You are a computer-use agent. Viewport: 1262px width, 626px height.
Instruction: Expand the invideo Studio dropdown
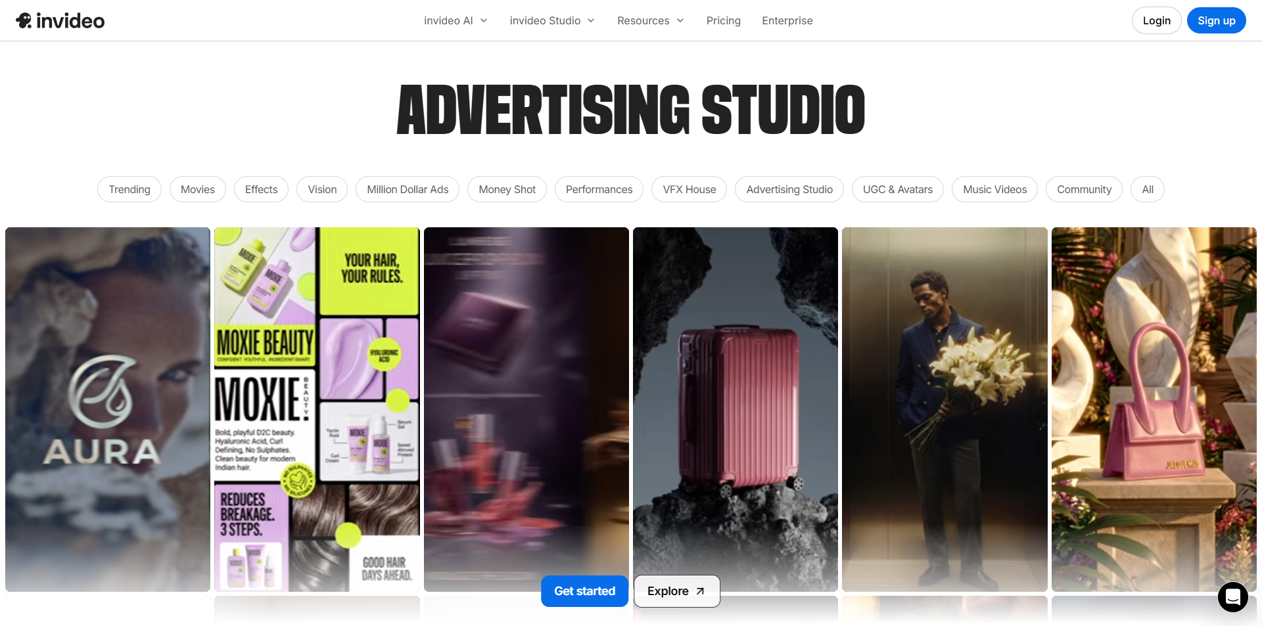coord(552,20)
